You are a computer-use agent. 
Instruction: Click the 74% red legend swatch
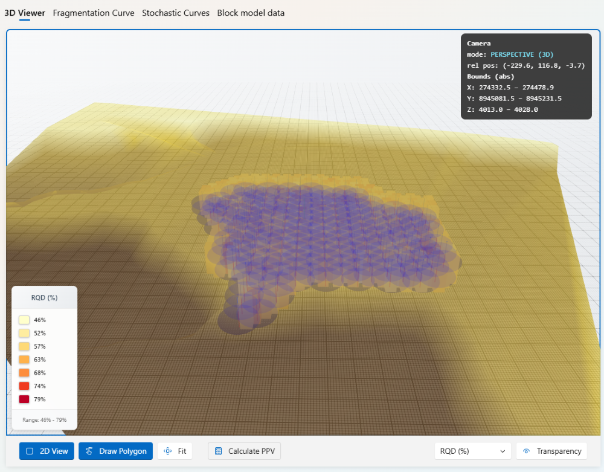(x=24, y=386)
